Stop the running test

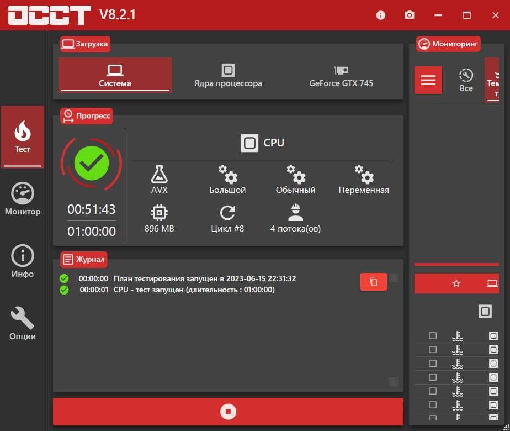point(228,412)
